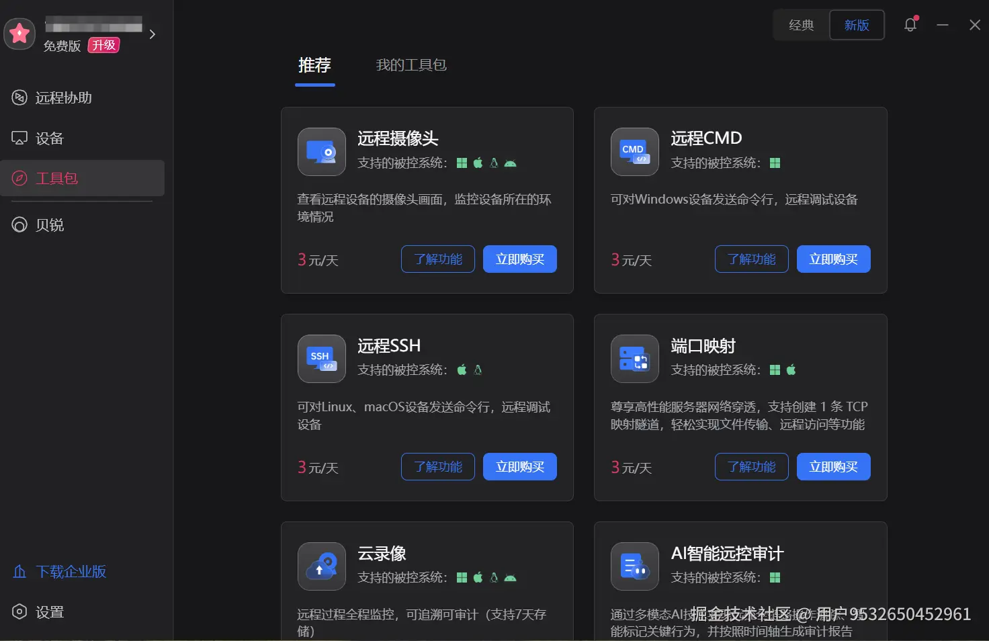Click Linux icon under 远程摄像头
Image resolution: width=989 pixels, height=641 pixels.
(x=494, y=163)
